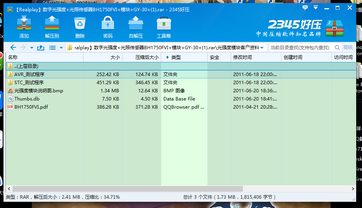This screenshot has height=208, width=362.
Task: Click the scroll right arrow
Action: pos(353,189)
